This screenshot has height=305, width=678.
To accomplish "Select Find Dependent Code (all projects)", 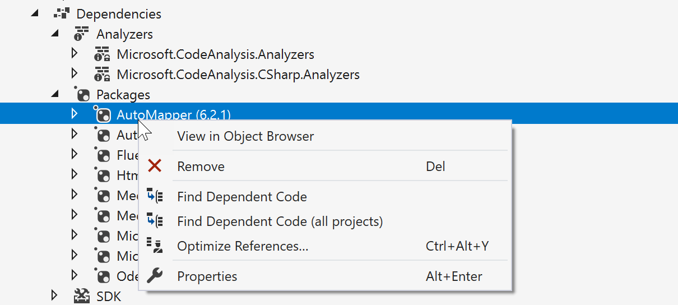I will (x=280, y=221).
